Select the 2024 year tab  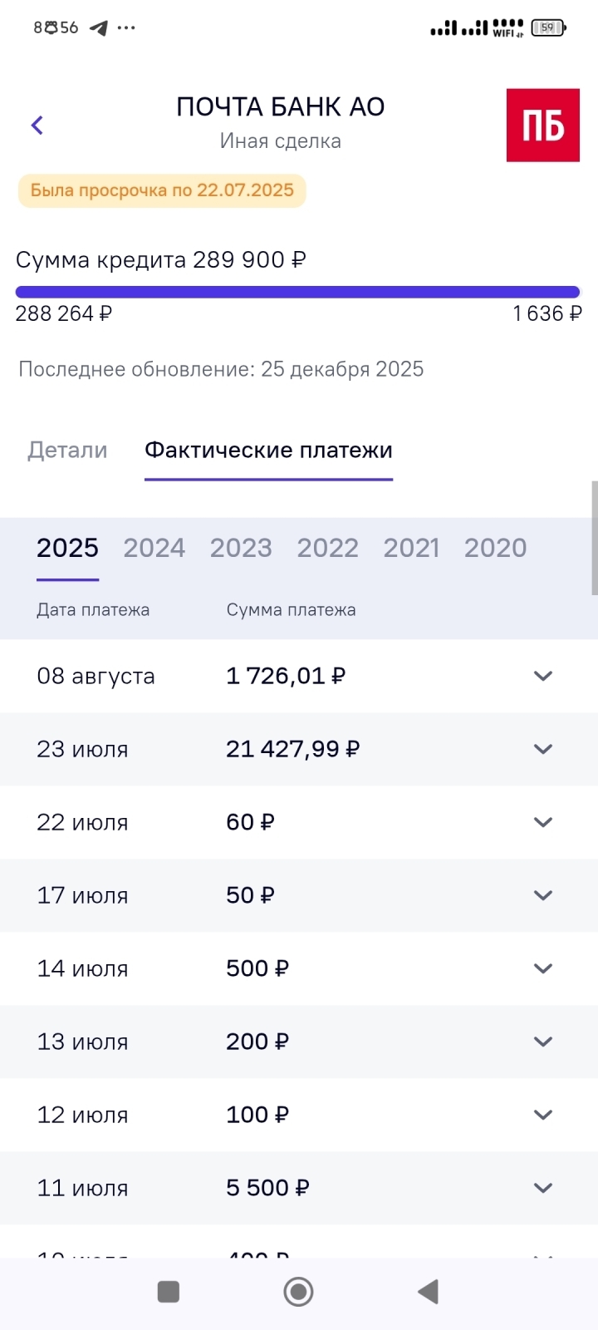pyautogui.click(x=154, y=549)
